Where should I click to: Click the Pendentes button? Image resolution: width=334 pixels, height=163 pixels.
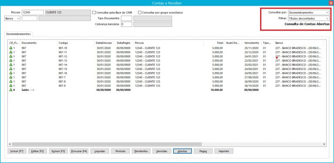pos(141,151)
